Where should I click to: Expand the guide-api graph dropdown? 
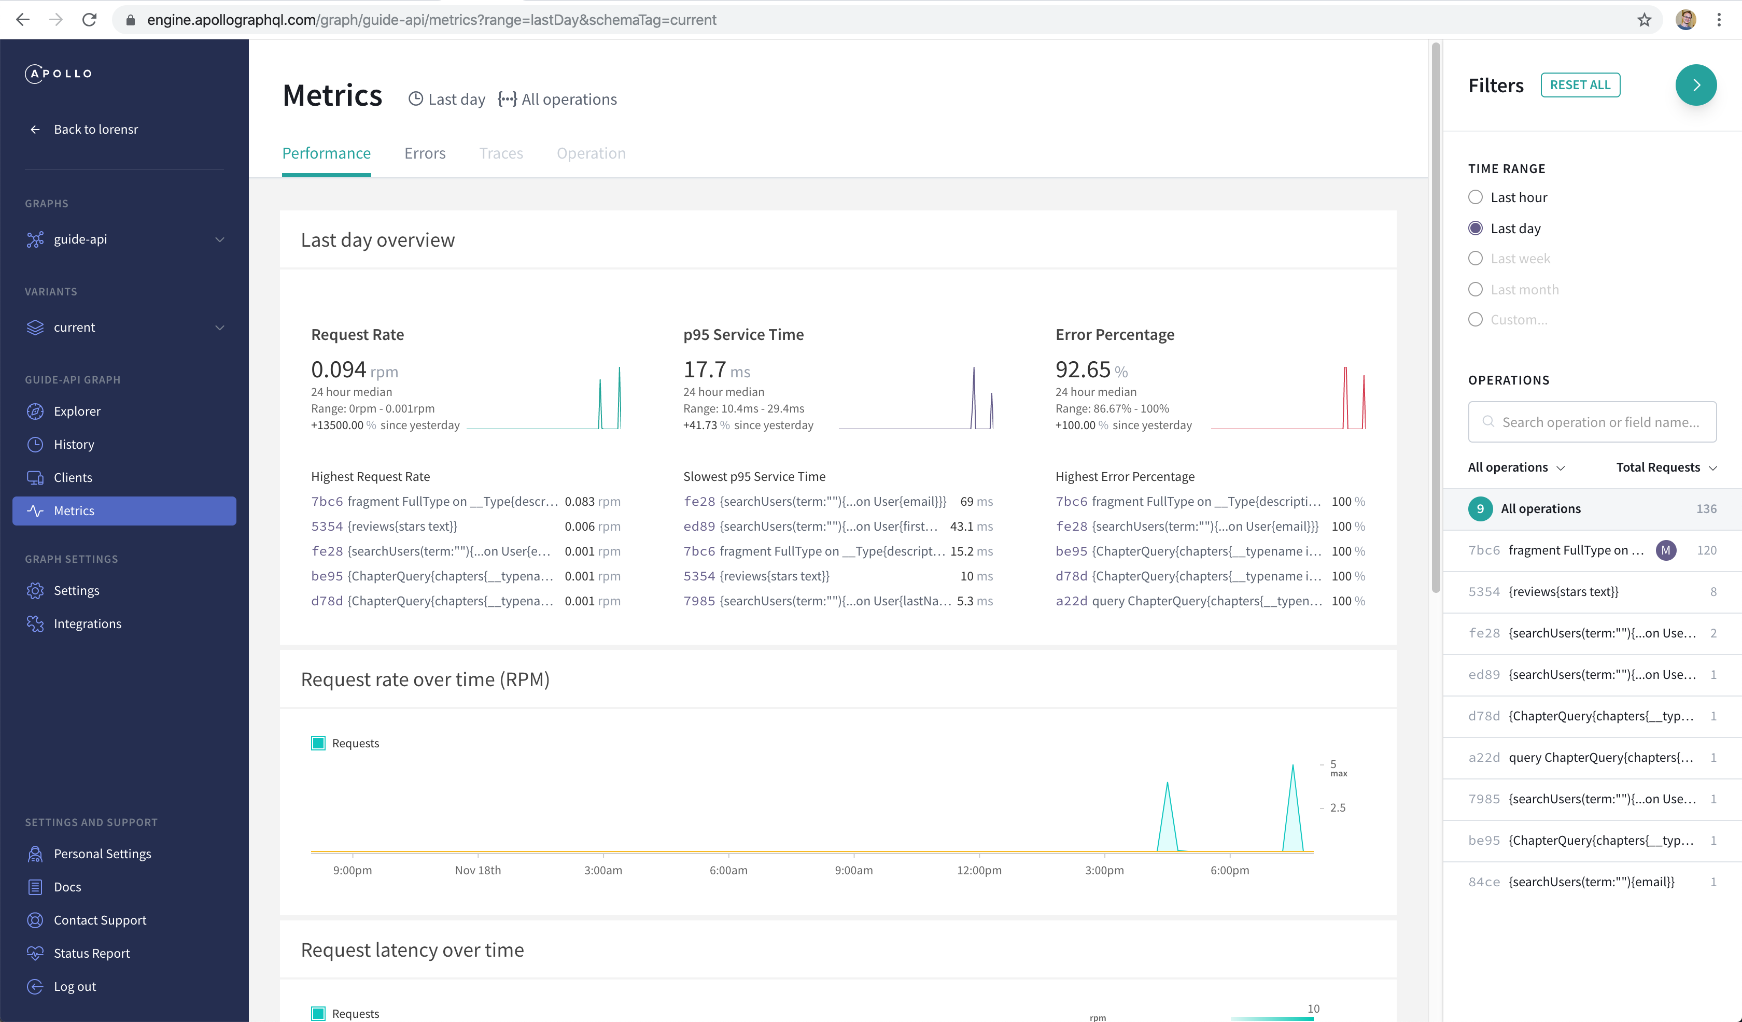[x=220, y=240]
